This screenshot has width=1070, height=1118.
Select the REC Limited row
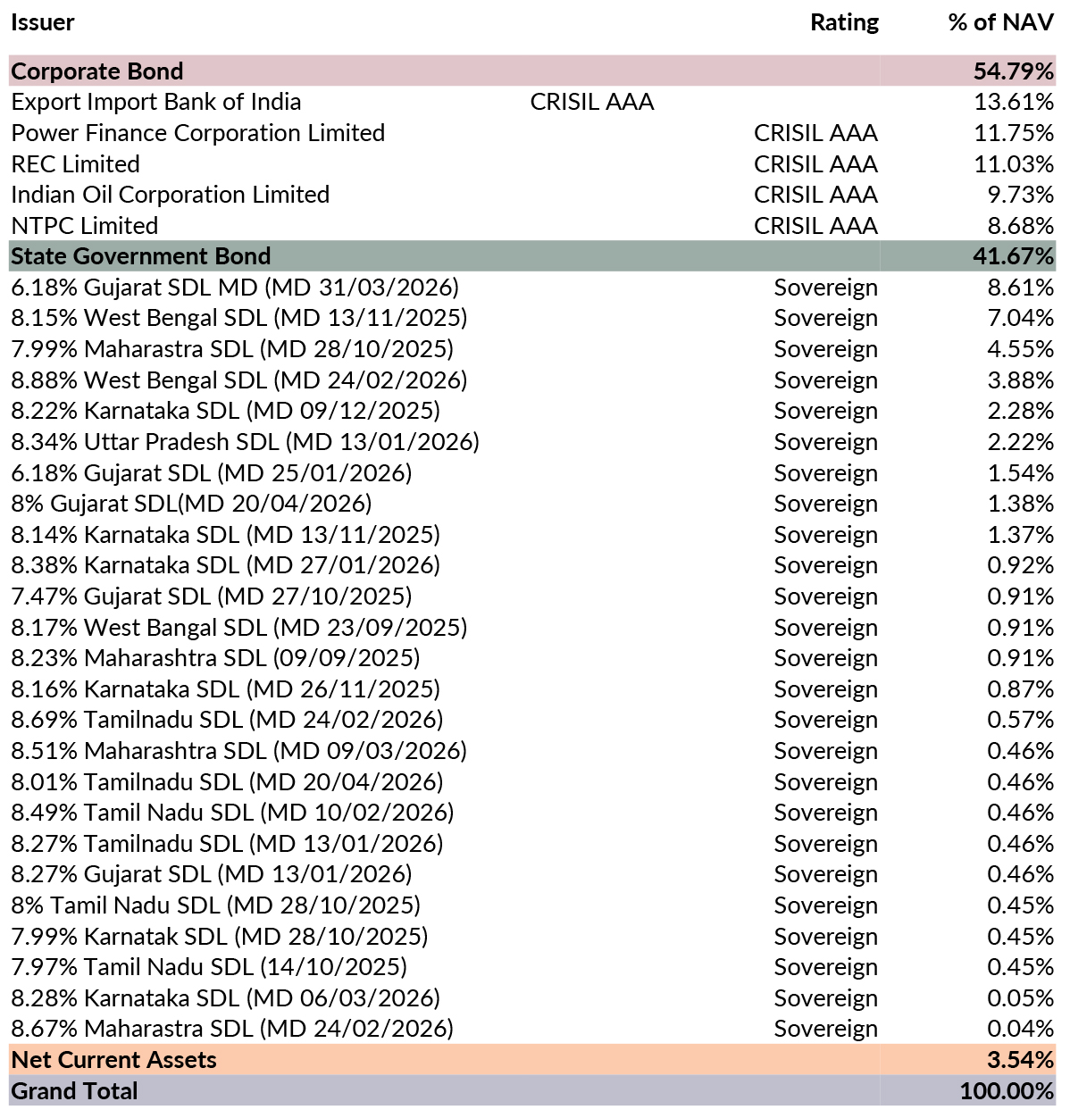click(x=76, y=164)
